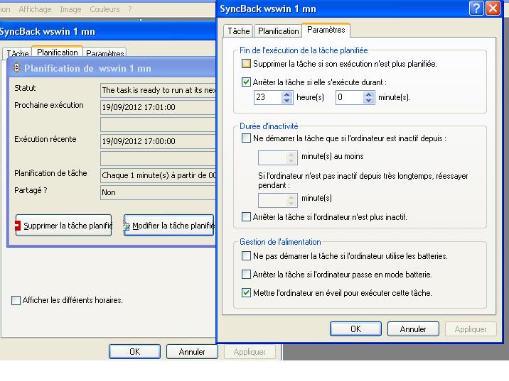Viewport: 509px width, 381px height.
Task: Click Annuler in the back SyncBack window
Action: click(192, 352)
